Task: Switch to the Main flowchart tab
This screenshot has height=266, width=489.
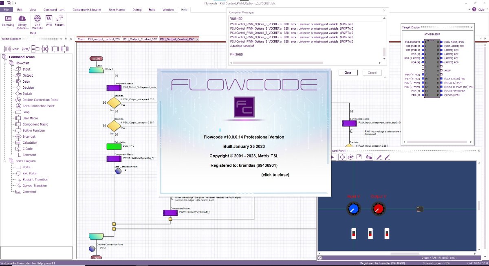Action: [x=81, y=40]
